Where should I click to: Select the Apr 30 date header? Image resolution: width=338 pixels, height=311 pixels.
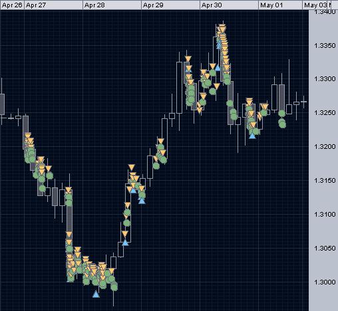pos(229,5)
